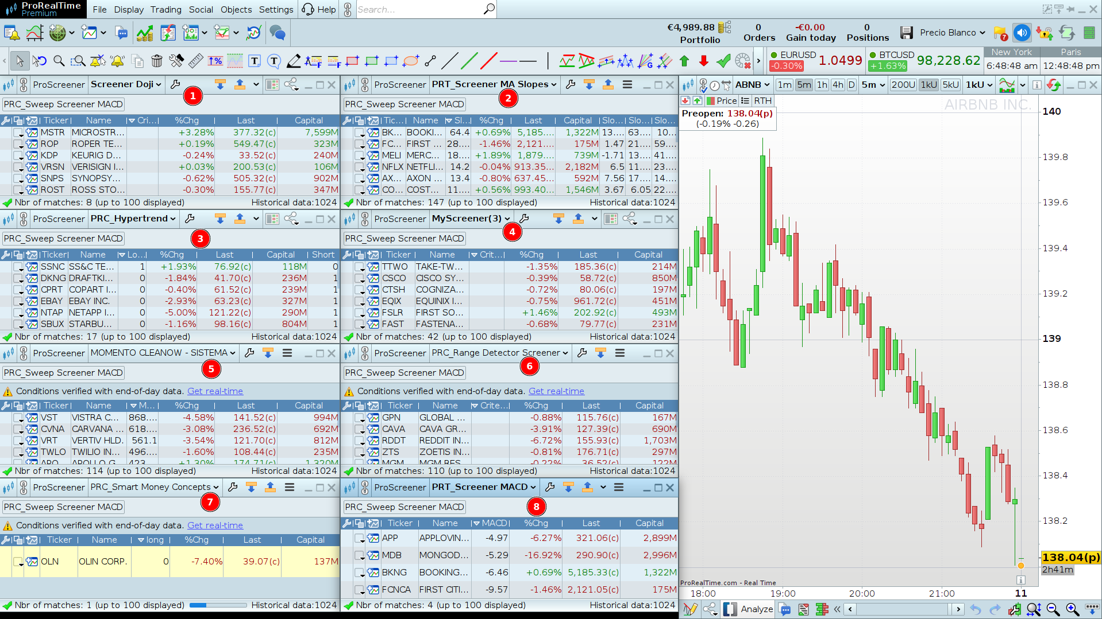Click share icon in Screener Doji panel
The image size is (1102, 619).
coord(291,85)
